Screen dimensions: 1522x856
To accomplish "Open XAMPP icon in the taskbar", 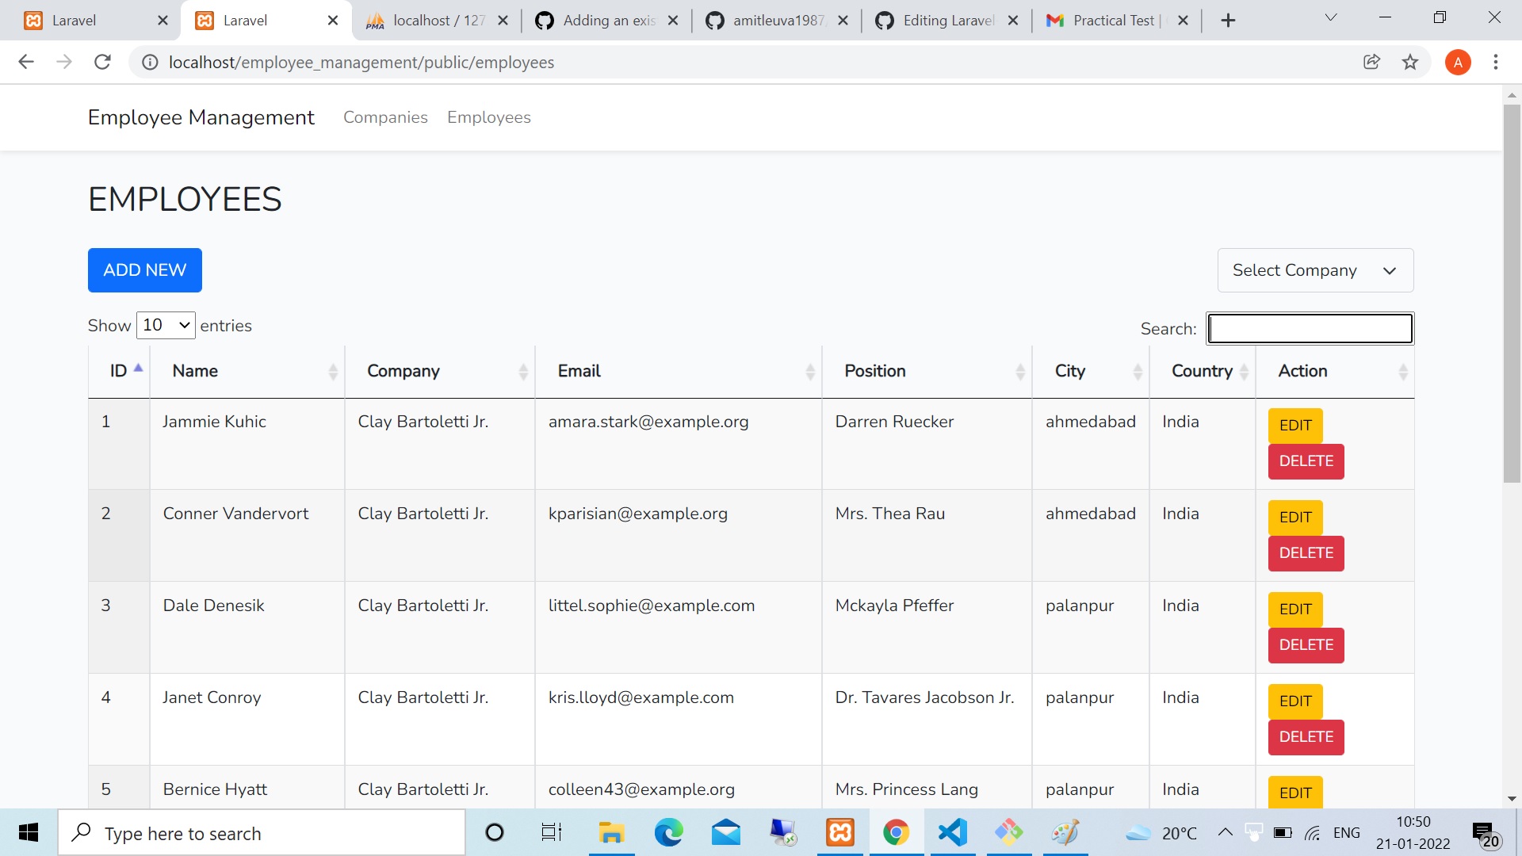I will tap(840, 832).
